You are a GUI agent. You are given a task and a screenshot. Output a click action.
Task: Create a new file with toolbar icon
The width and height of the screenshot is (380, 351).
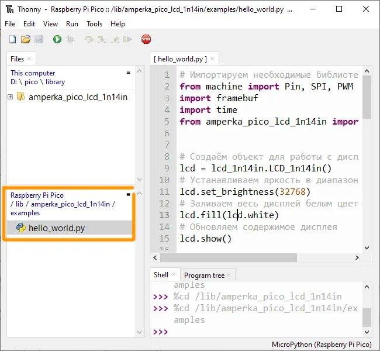pyautogui.click(x=13, y=39)
